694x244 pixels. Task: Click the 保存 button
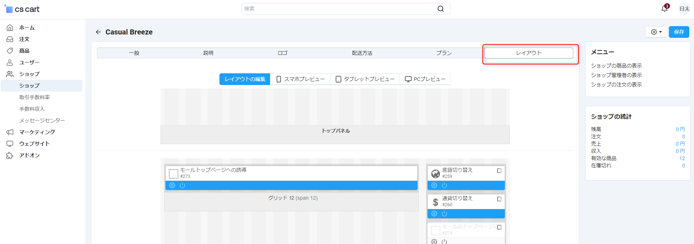(x=679, y=32)
